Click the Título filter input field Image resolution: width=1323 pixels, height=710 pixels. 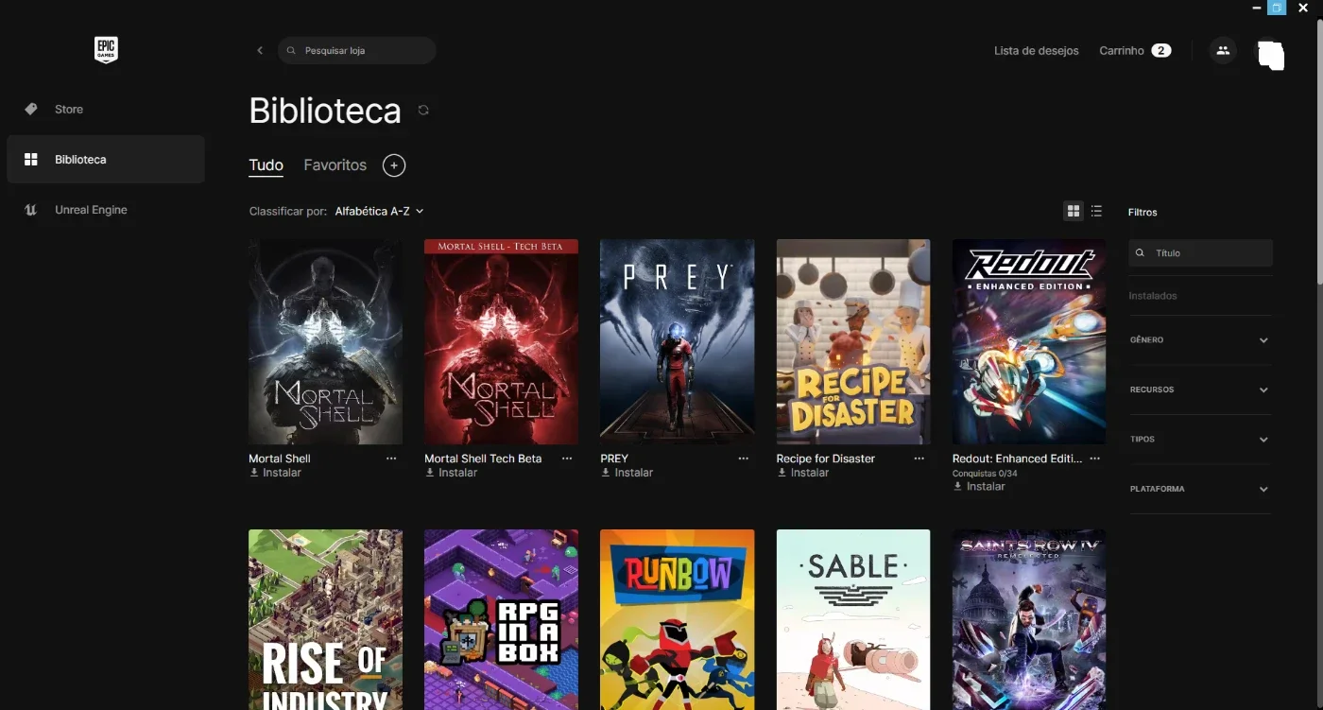pos(1200,252)
